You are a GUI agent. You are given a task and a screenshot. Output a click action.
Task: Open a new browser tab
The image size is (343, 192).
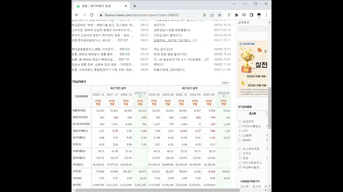point(135,6)
